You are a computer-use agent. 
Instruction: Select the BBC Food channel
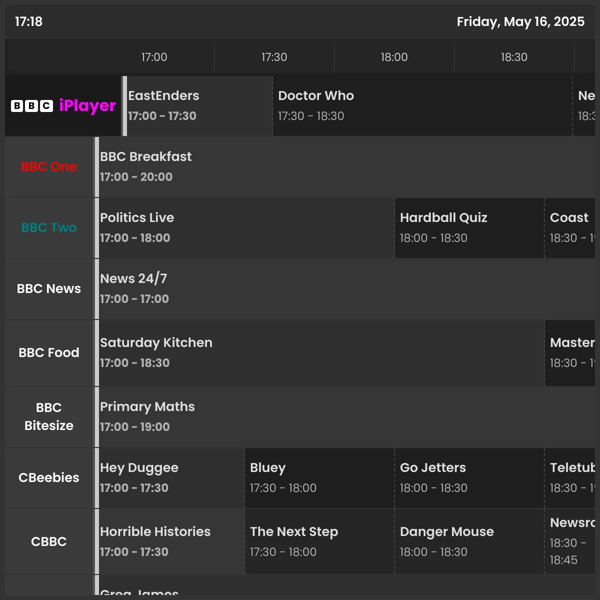coord(49,353)
